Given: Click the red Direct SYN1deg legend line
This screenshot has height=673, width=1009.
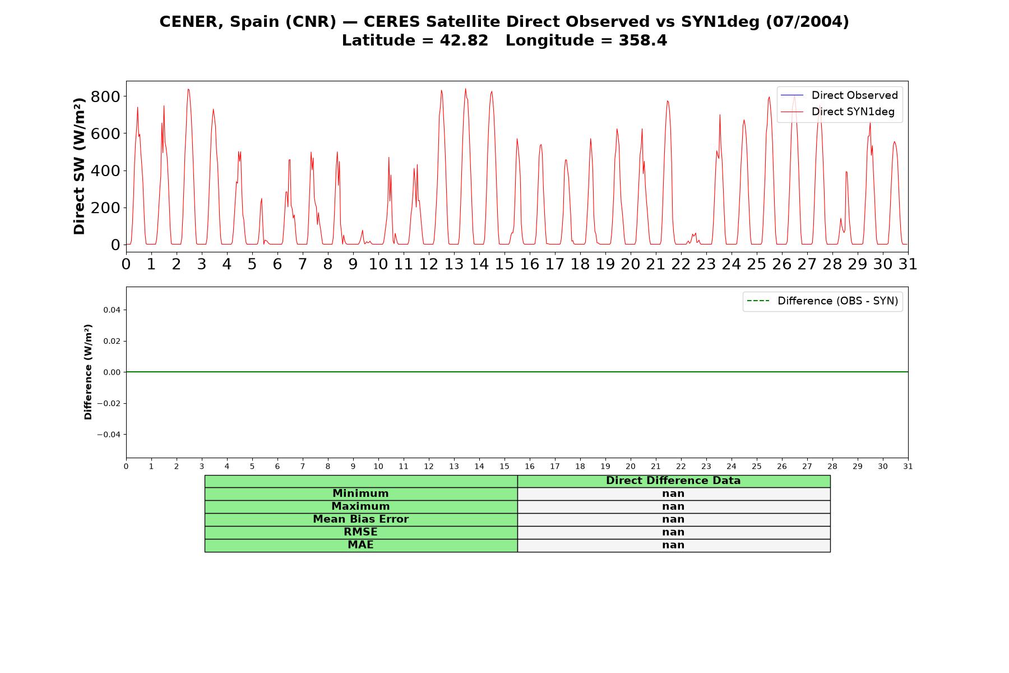Looking at the screenshot, I should pos(792,112).
